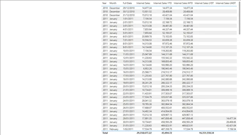Click YTD value in the 7/01/2011 row
The width and height of the screenshot is (241, 135).
167,40
